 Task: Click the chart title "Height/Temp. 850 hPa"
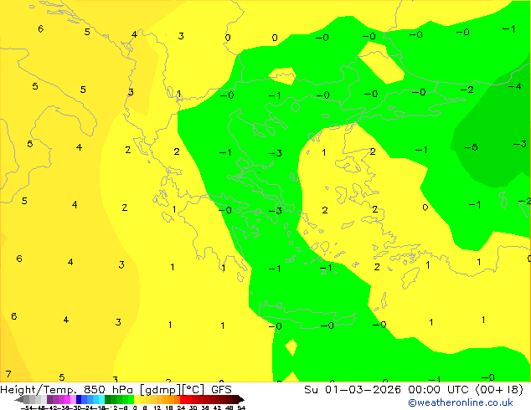tap(66, 390)
